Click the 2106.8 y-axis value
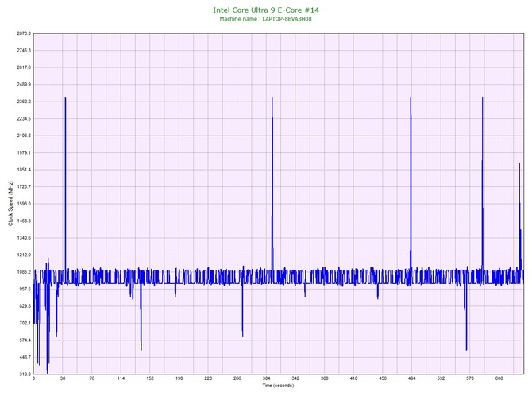Viewport: 532px width, 399px height. [x=24, y=136]
